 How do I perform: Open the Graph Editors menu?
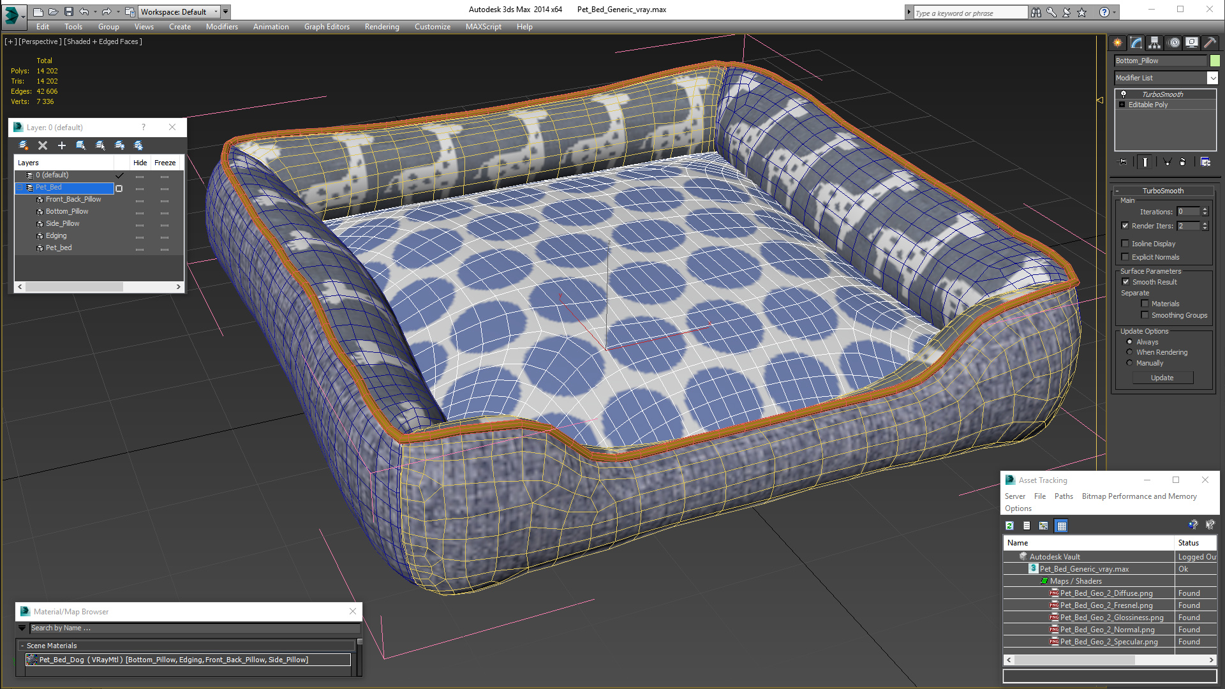point(327,27)
